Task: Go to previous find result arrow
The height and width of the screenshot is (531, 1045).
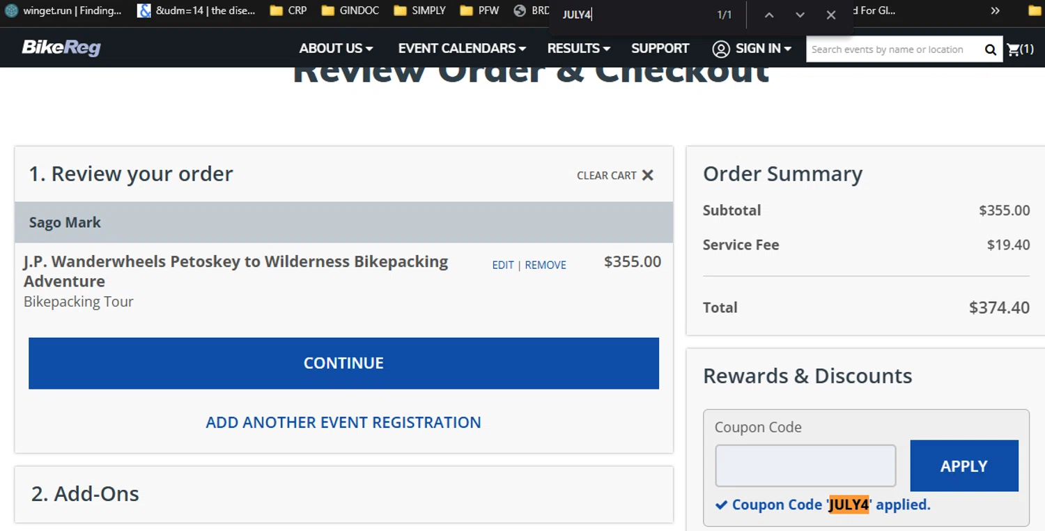Action: coord(769,15)
